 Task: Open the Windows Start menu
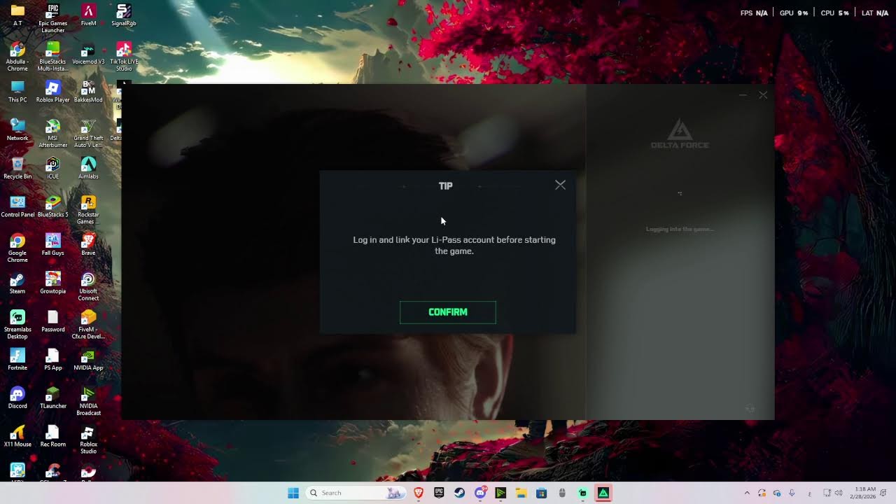pos(293,493)
